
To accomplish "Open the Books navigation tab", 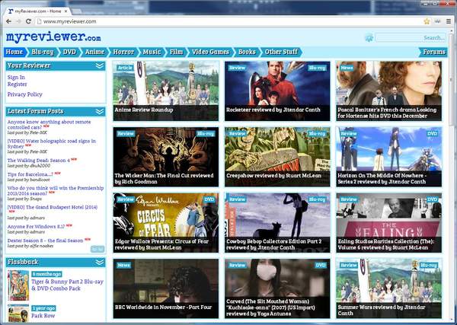I will tap(247, 52).
